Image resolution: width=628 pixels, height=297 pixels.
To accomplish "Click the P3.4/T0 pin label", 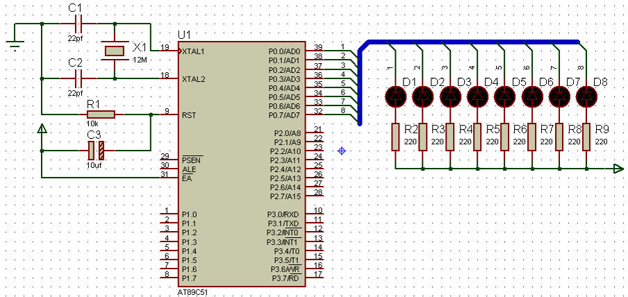I will [x=287, y=251].
